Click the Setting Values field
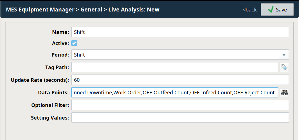299x140 pixels. (180, 118)
